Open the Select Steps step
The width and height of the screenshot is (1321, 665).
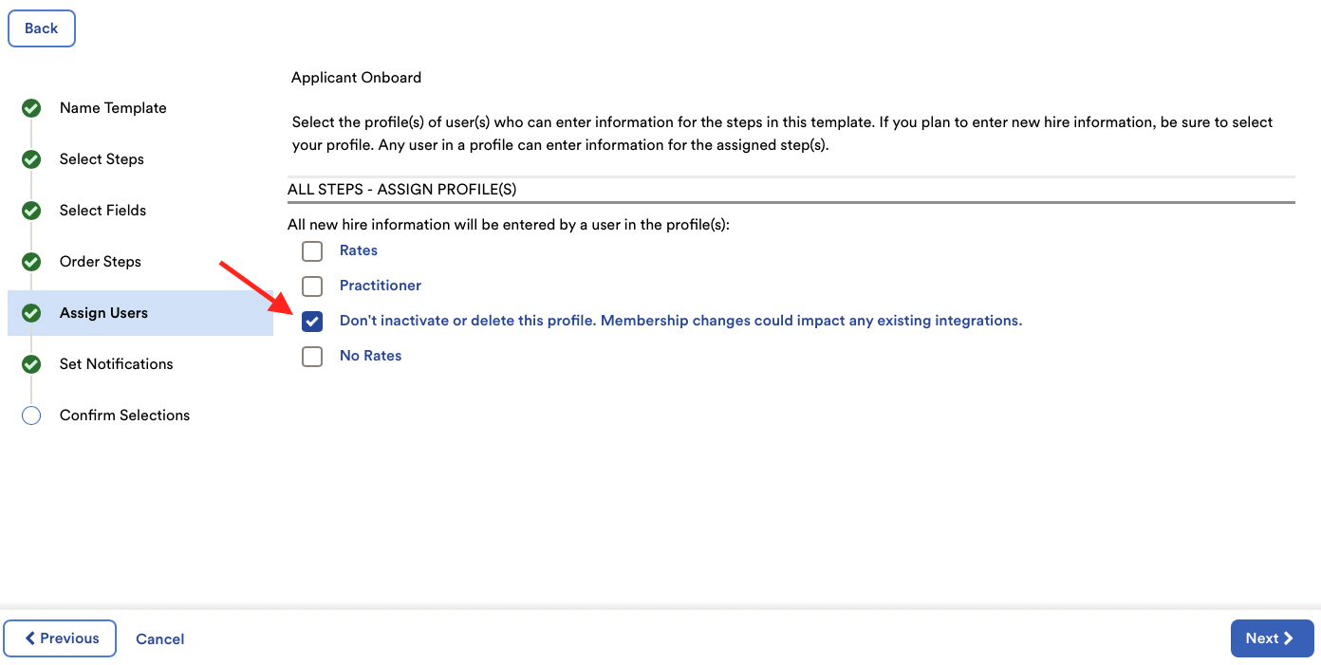tap(102, 159)
